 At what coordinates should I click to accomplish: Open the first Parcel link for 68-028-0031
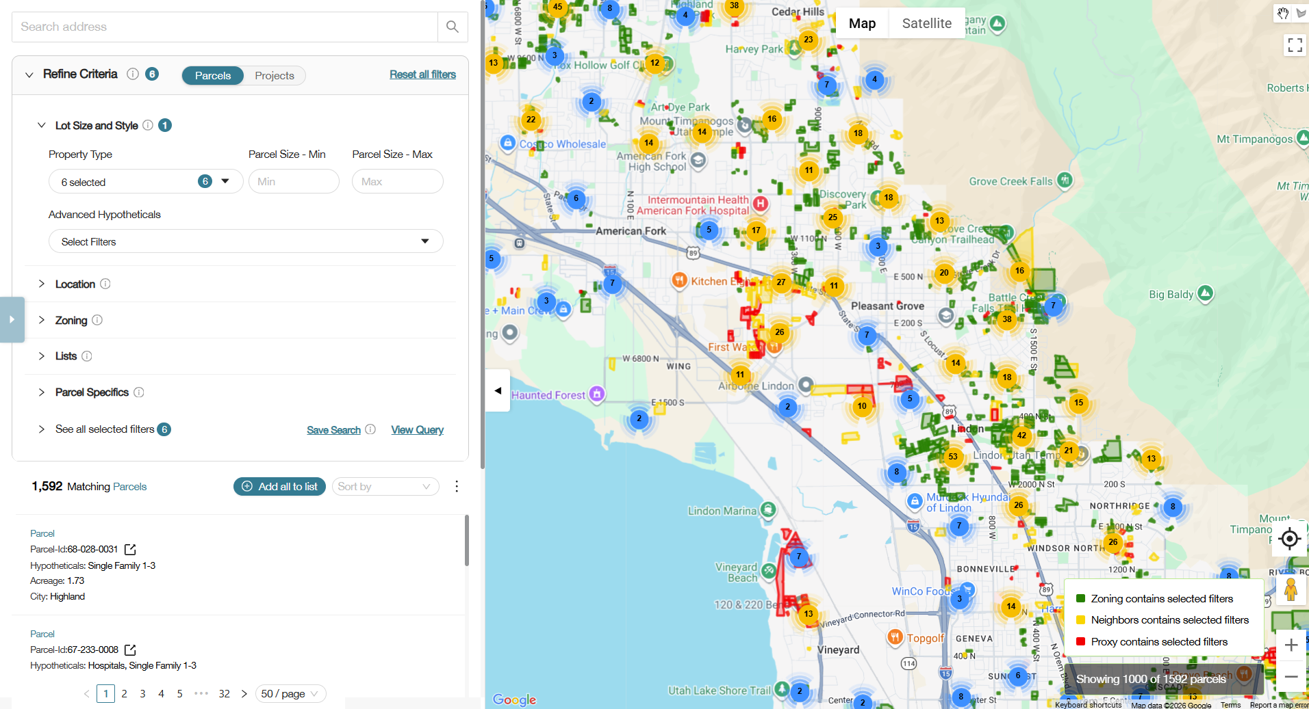point(42,533)
